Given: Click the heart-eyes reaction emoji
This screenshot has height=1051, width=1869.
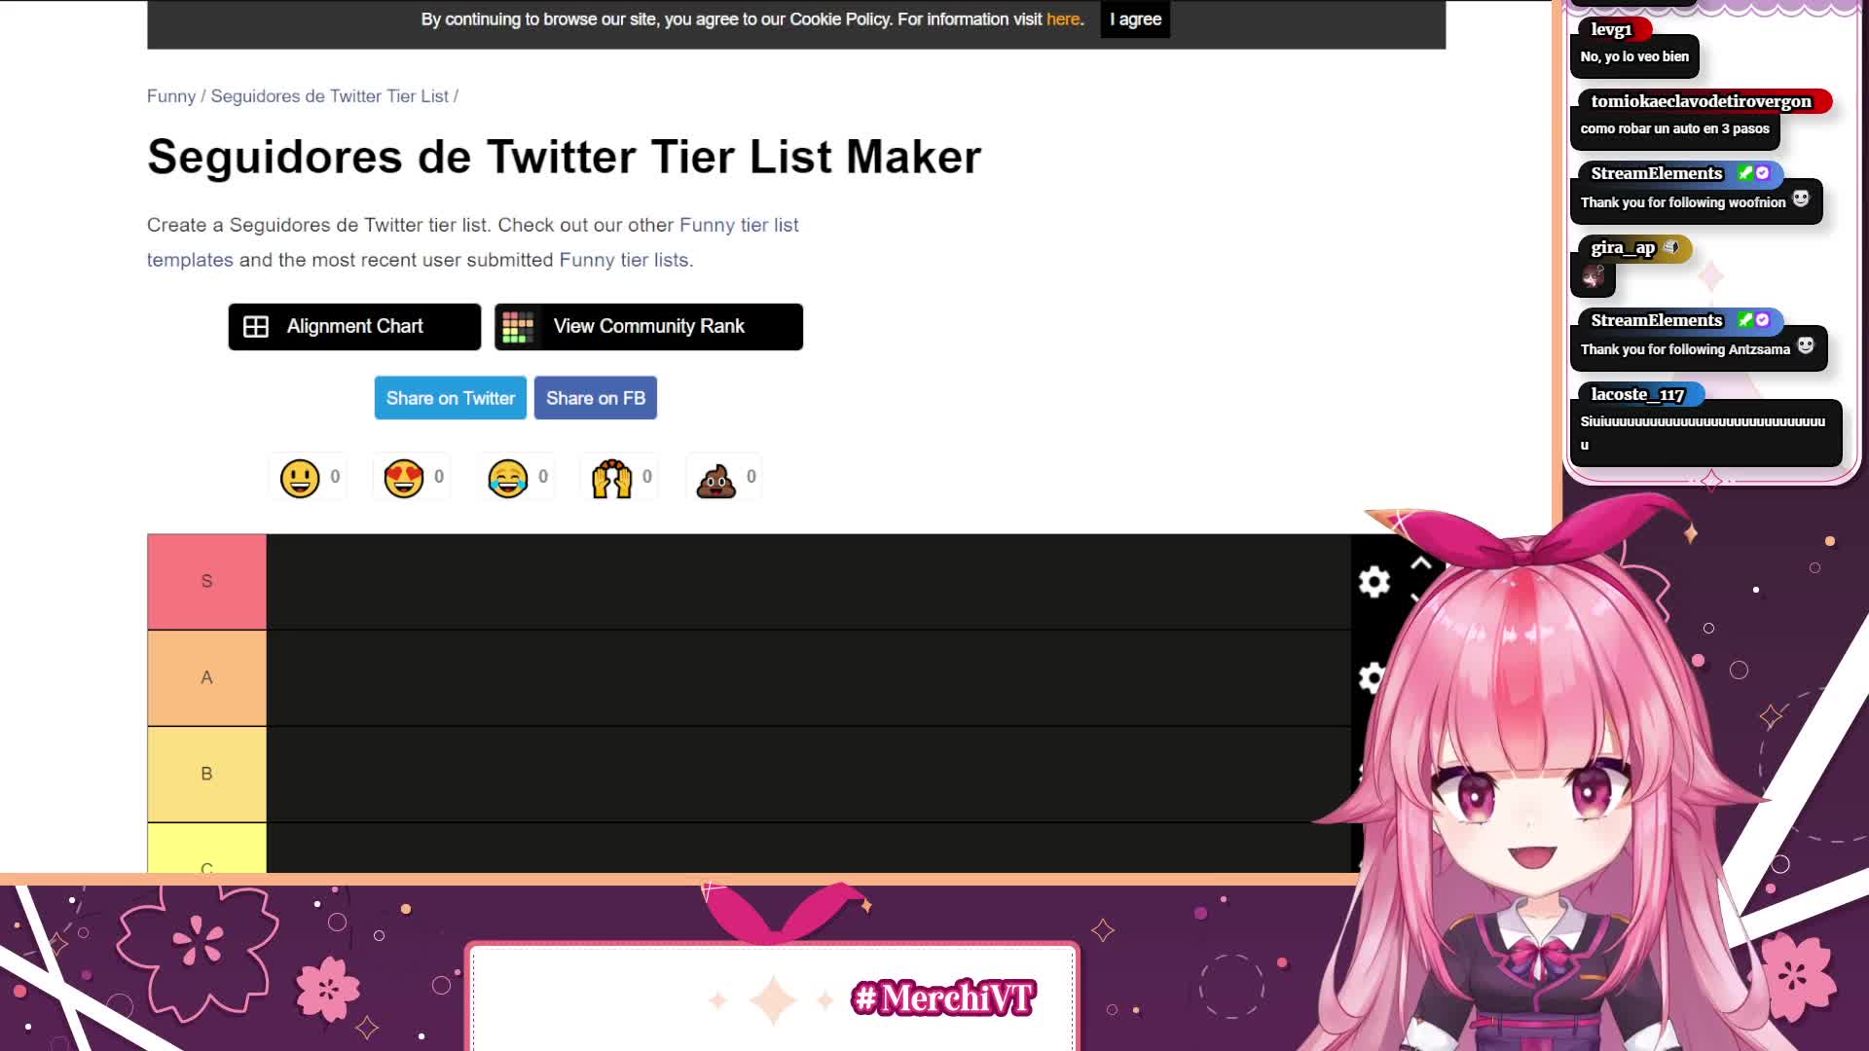Looking at the screenshot, I should pyautogui.click(x=404, y=478).
